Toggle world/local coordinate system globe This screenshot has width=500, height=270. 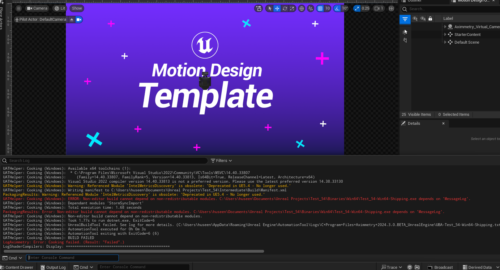[x=301, y=8]
